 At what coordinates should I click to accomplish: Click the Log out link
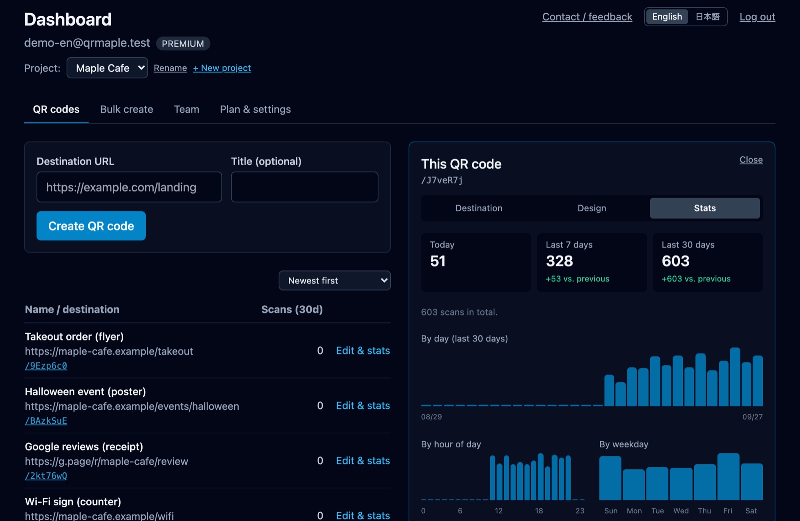pyautogui.click(x=757, y=17)
